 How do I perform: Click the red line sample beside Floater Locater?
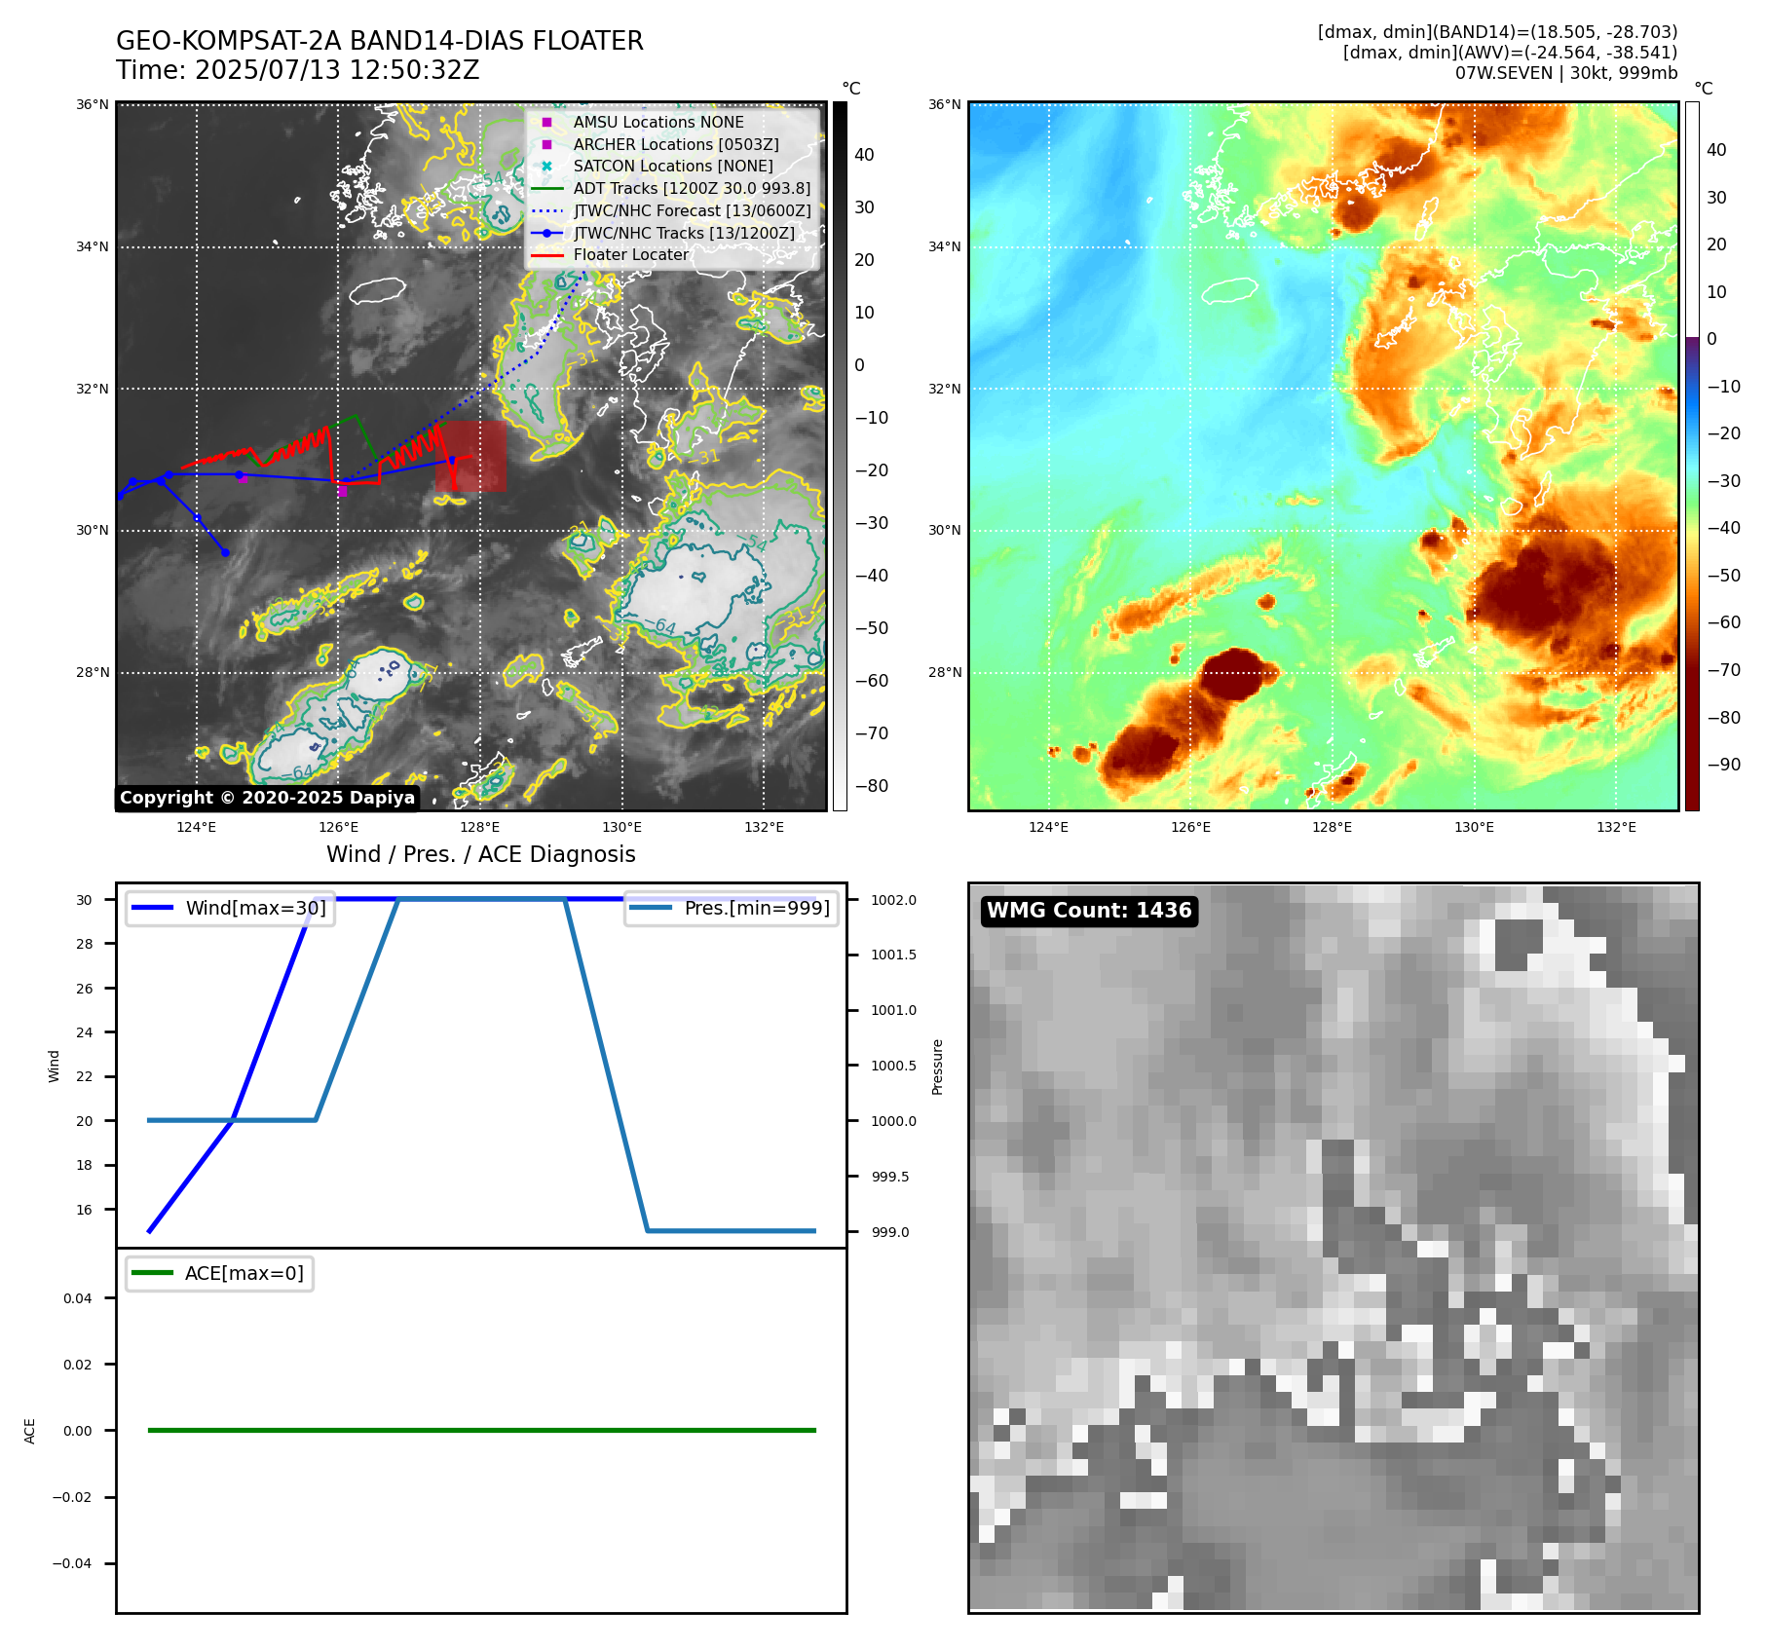(547, 256)
